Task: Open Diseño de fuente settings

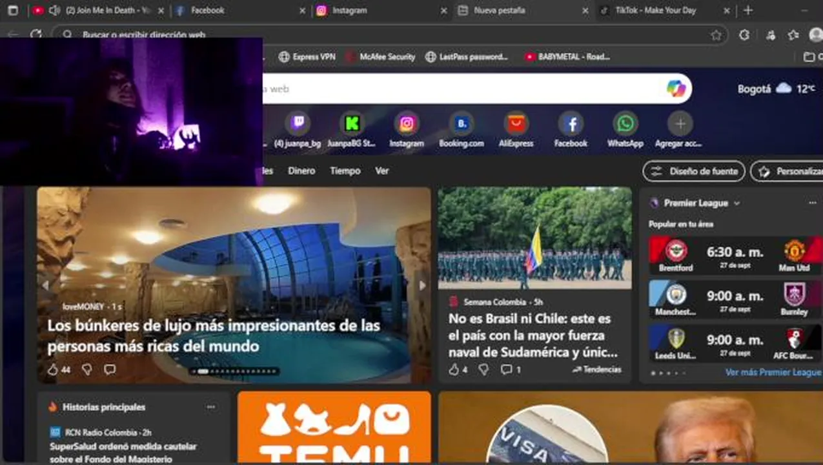Action: pos(694,171)
